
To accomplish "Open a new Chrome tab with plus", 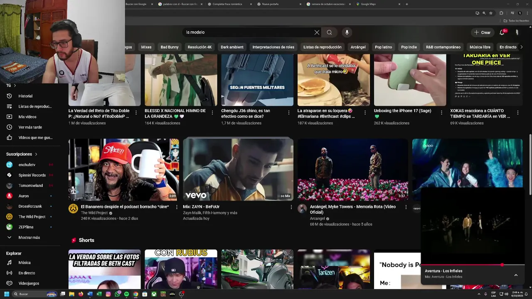I will tap(406, 4).
